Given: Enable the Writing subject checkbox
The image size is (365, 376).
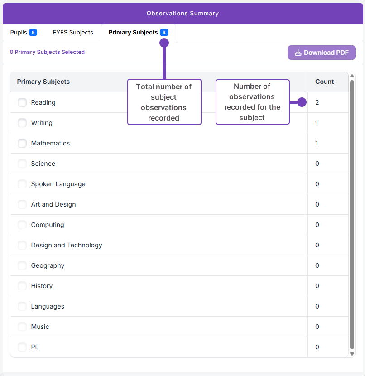Looking at the screenshot, I should pyautogui.click(x=22, y=123).
